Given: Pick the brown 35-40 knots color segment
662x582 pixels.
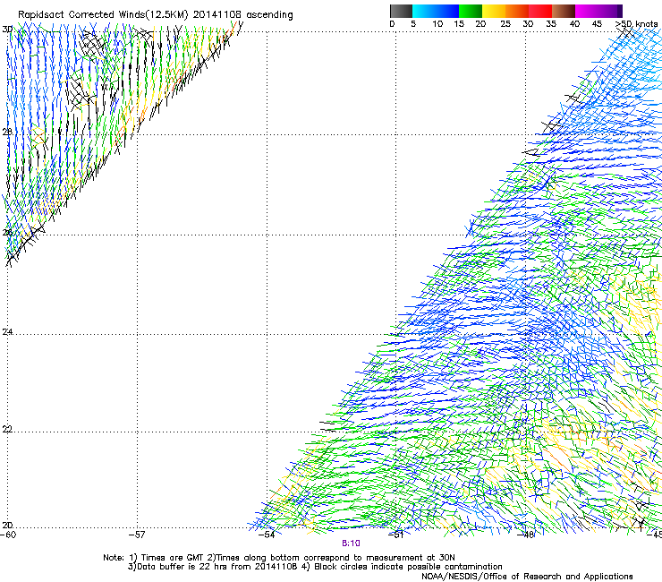Looking at the screenshot, I should (x=564, y=11).
